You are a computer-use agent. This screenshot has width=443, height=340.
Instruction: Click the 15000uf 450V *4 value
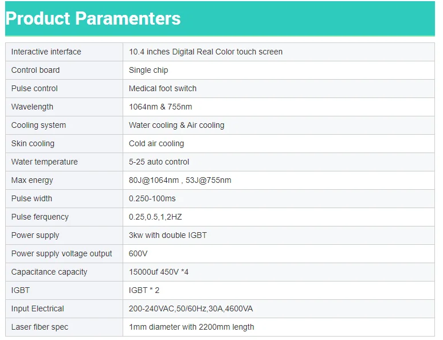tap(159, 272)
